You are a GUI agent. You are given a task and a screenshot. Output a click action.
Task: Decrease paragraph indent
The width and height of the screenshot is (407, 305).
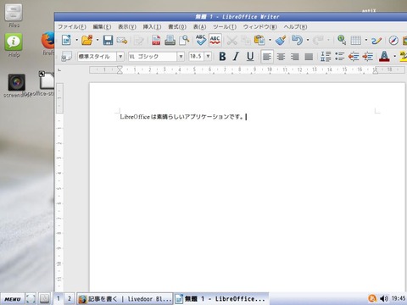tap(354, 57)
